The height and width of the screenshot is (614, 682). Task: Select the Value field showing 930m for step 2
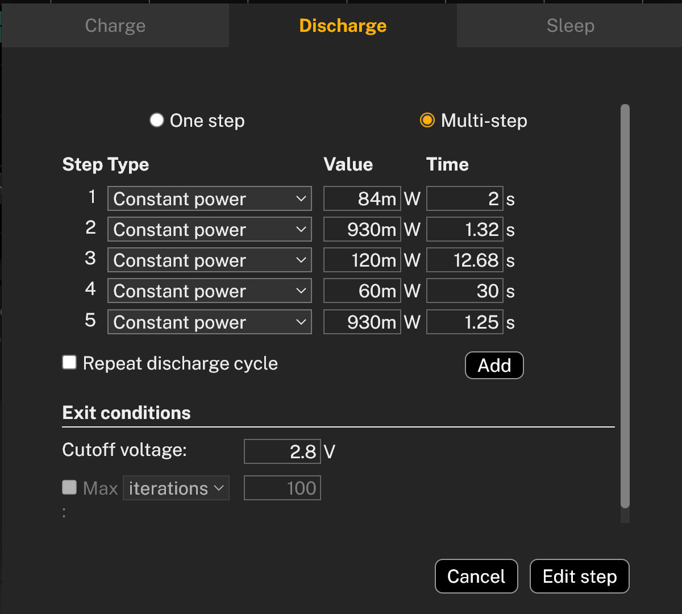tap(361, 229)
